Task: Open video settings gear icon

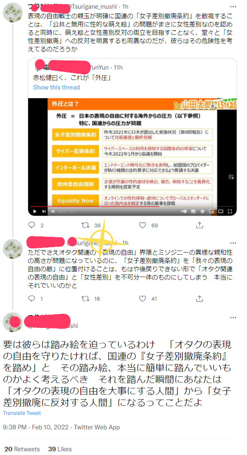Action: [202, 211]
